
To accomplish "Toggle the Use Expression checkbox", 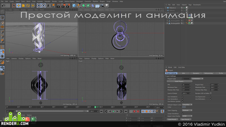I will (211, 97).
